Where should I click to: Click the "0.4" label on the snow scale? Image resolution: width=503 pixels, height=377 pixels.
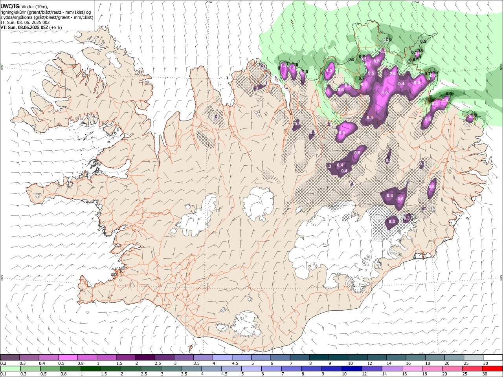coord(42,364)
